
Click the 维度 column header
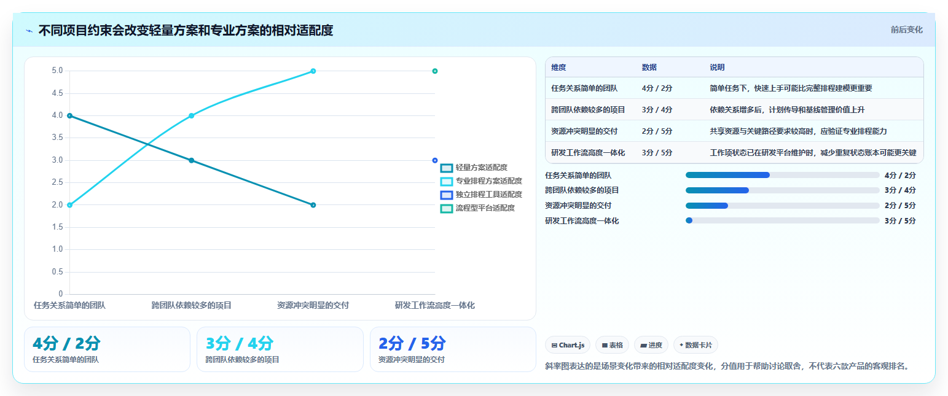pos(558,68)
